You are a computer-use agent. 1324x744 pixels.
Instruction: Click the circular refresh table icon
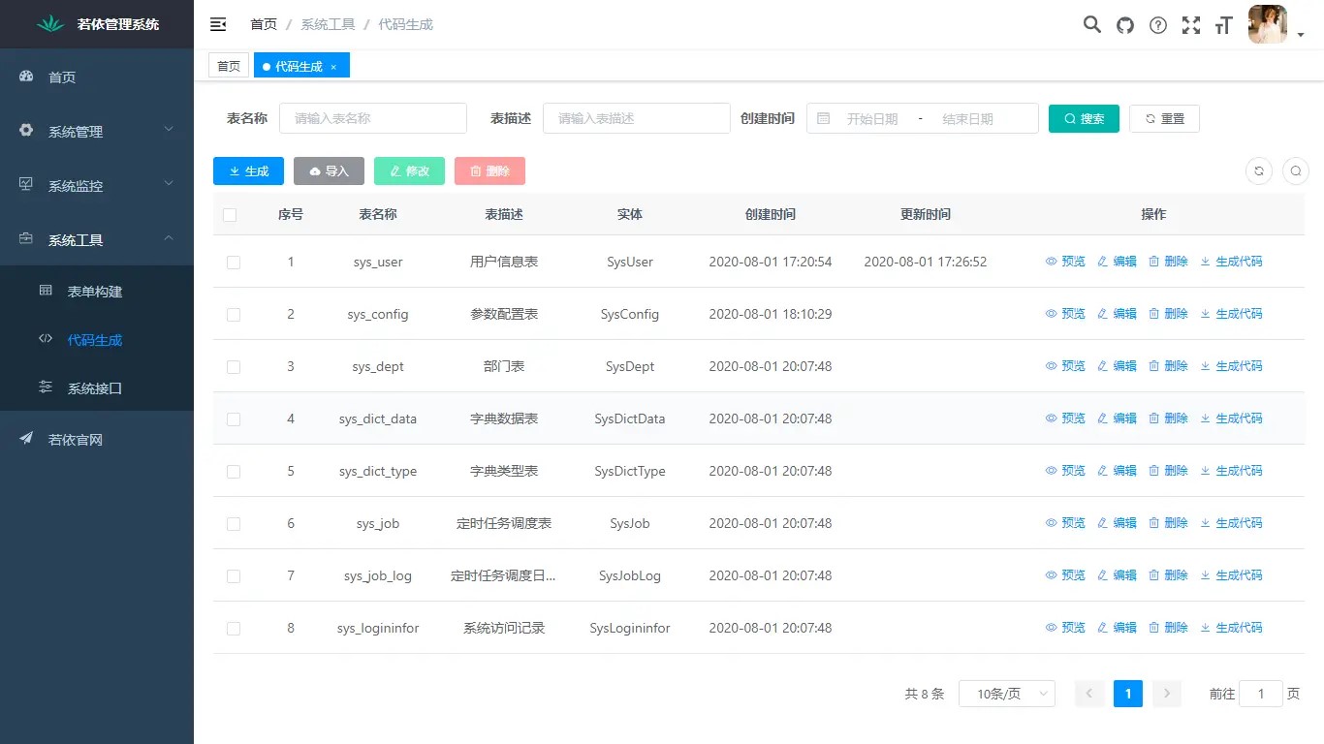tap(1259, 171)
